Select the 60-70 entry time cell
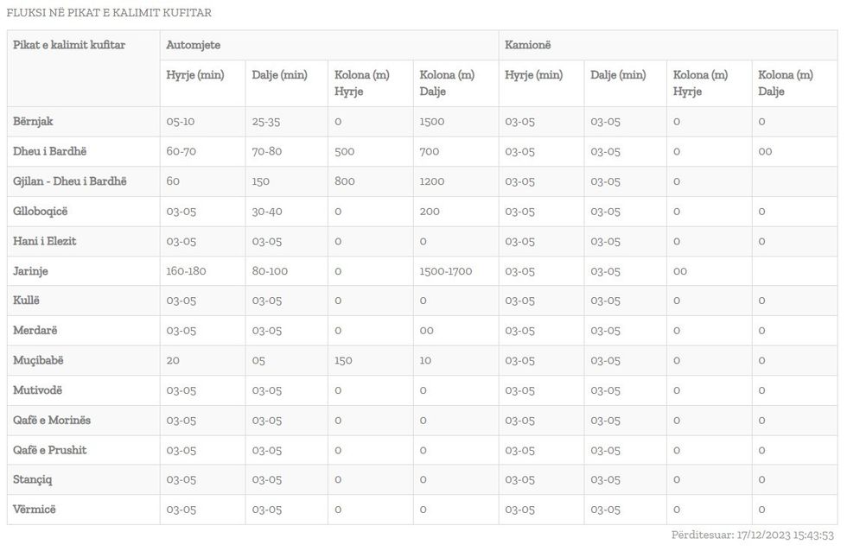The width and height of the screenshot is (847, 551). (x=181, y=151)
